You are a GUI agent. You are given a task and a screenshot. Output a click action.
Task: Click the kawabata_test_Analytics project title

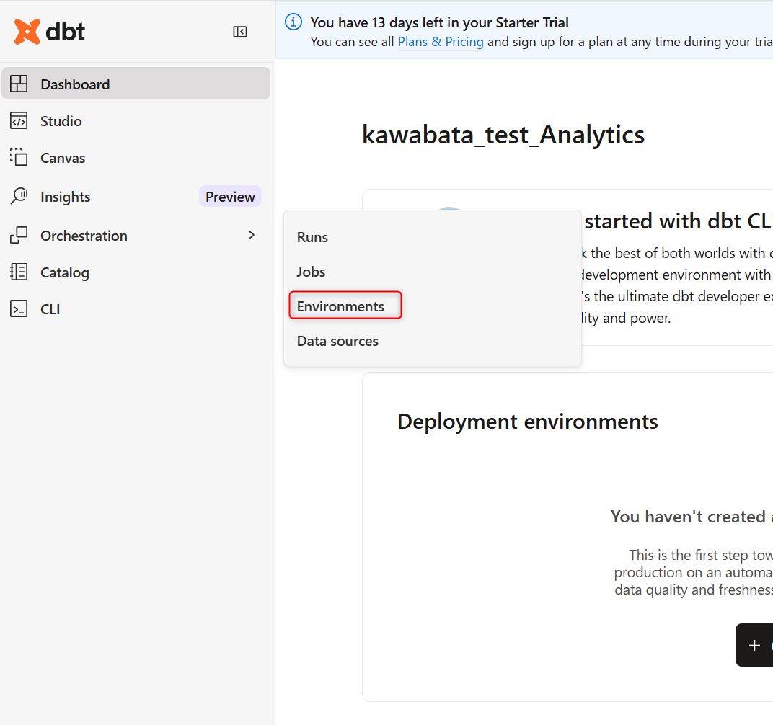(x=503, y=135)
